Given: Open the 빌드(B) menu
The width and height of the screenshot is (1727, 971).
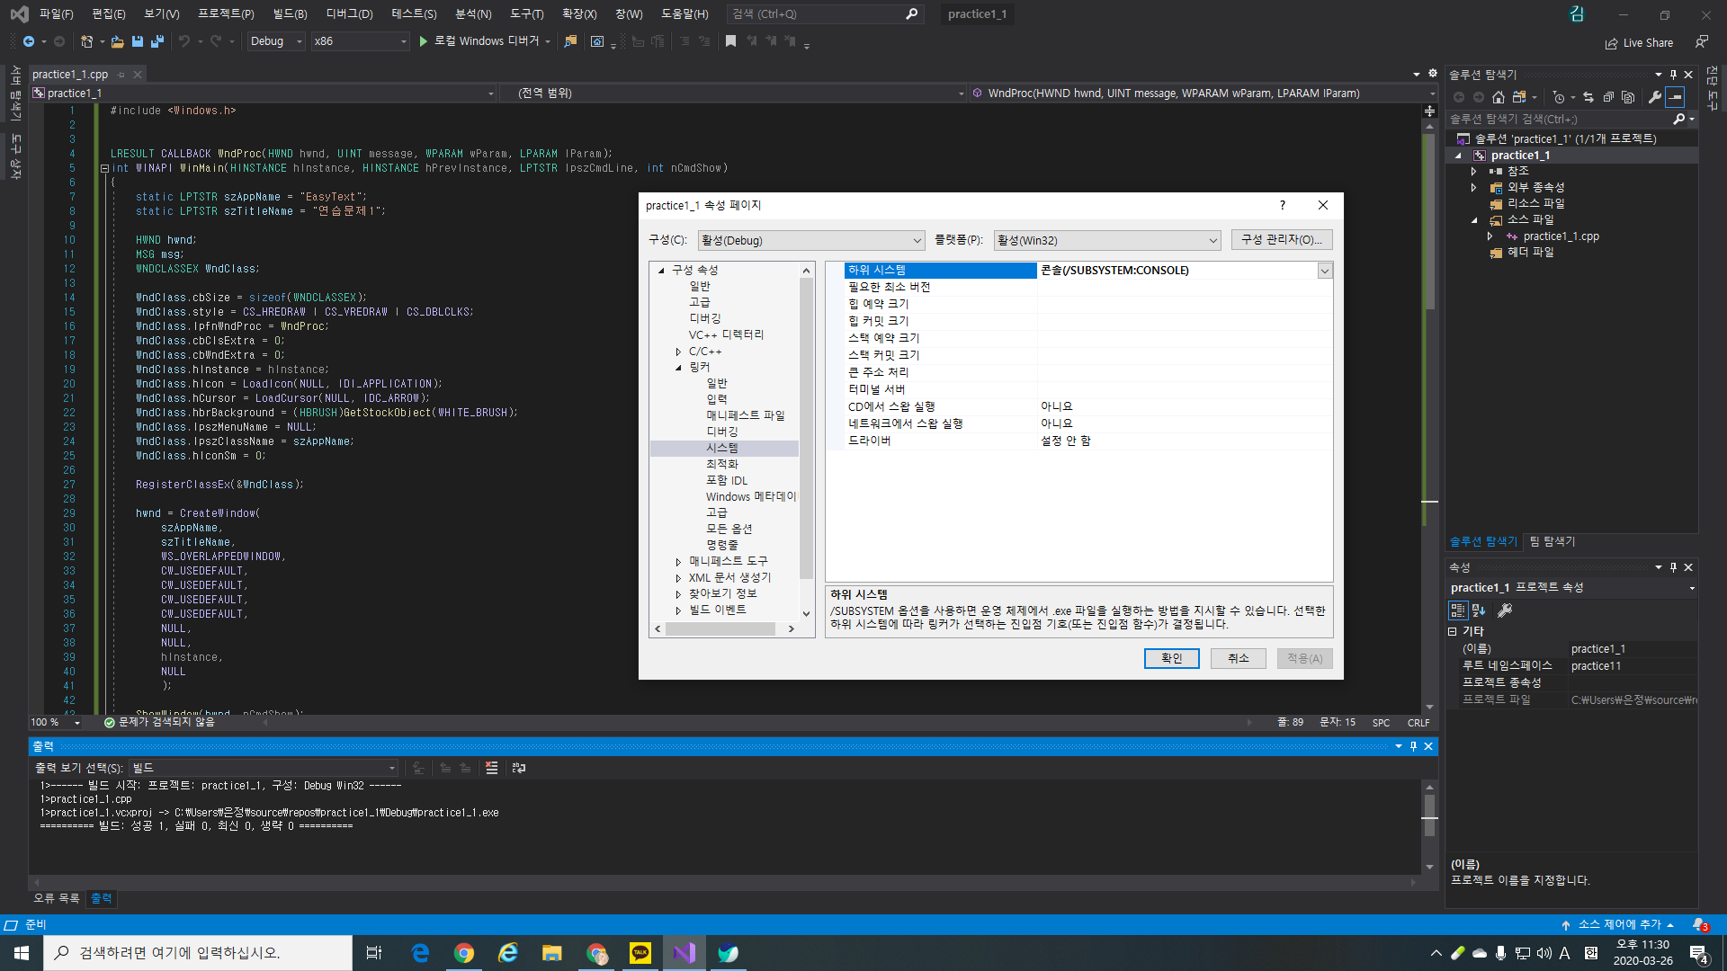Looking at the screenshot, I should coord(290,13).
